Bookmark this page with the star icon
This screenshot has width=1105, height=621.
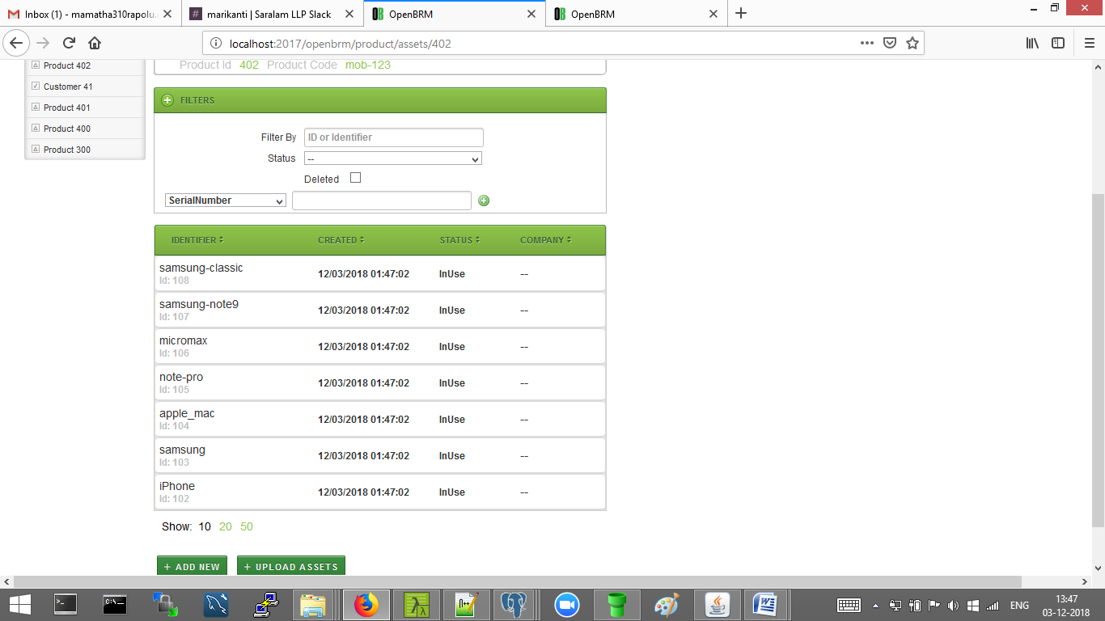912,43
